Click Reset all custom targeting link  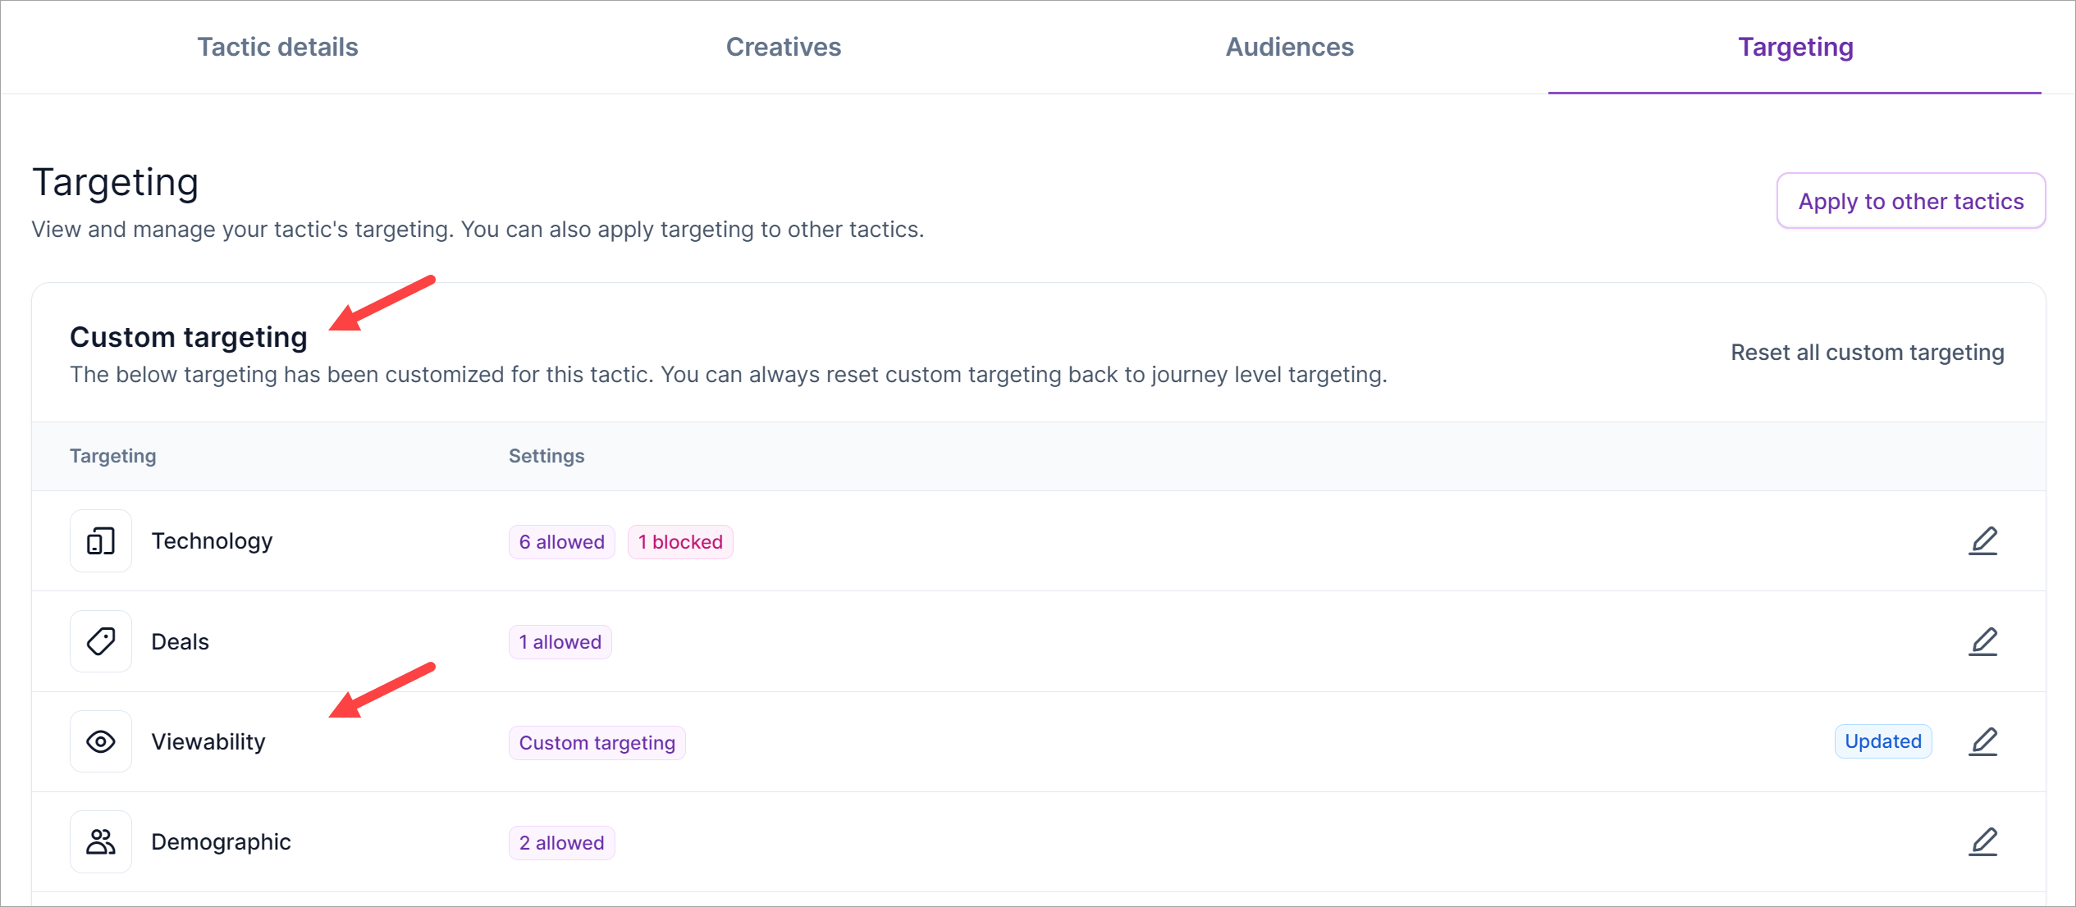click(1867, 352)
